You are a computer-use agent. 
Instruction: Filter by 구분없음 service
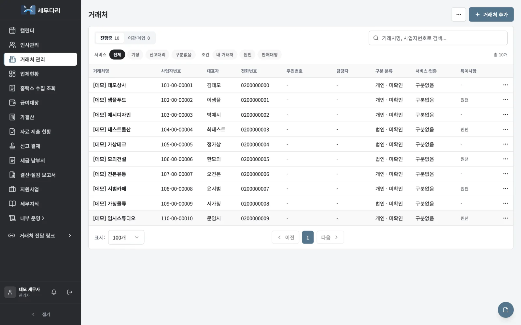click(x=184, y=55)
